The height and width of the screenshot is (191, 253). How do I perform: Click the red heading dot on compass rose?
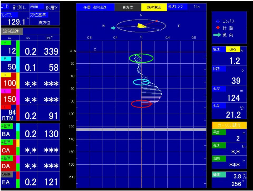pos(157,21)
